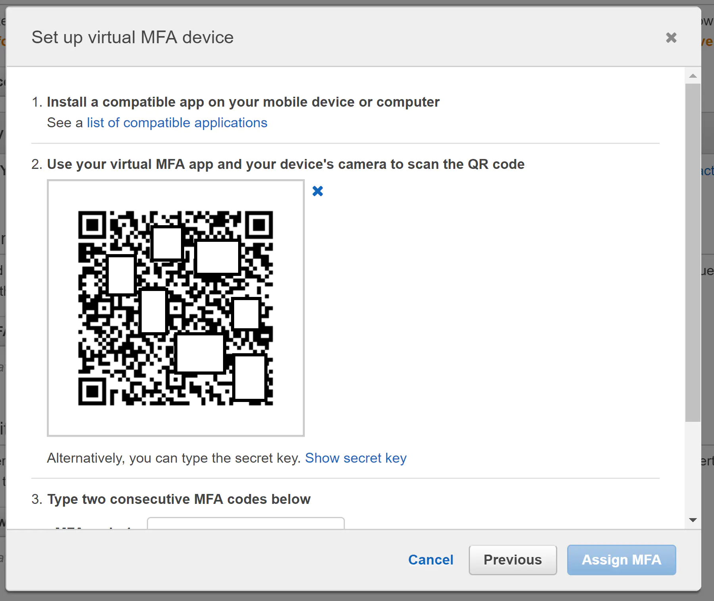The height and width of the screenshot is (601, 714).
Task: Click the QR code image
Action: (175, 308)
